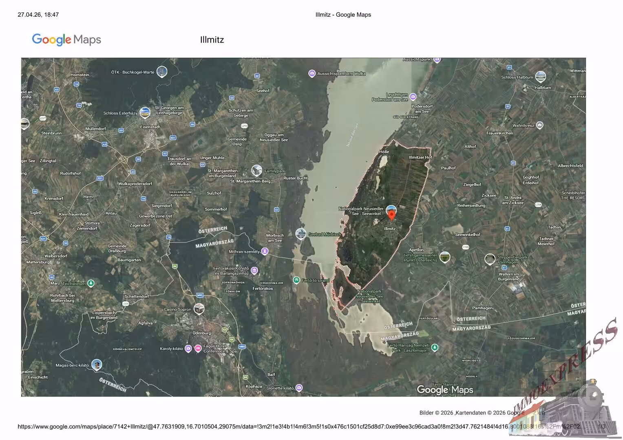This screenshot has height=440, width=623.
Task: Select the Zagersdorf village label
Action: 140,225
